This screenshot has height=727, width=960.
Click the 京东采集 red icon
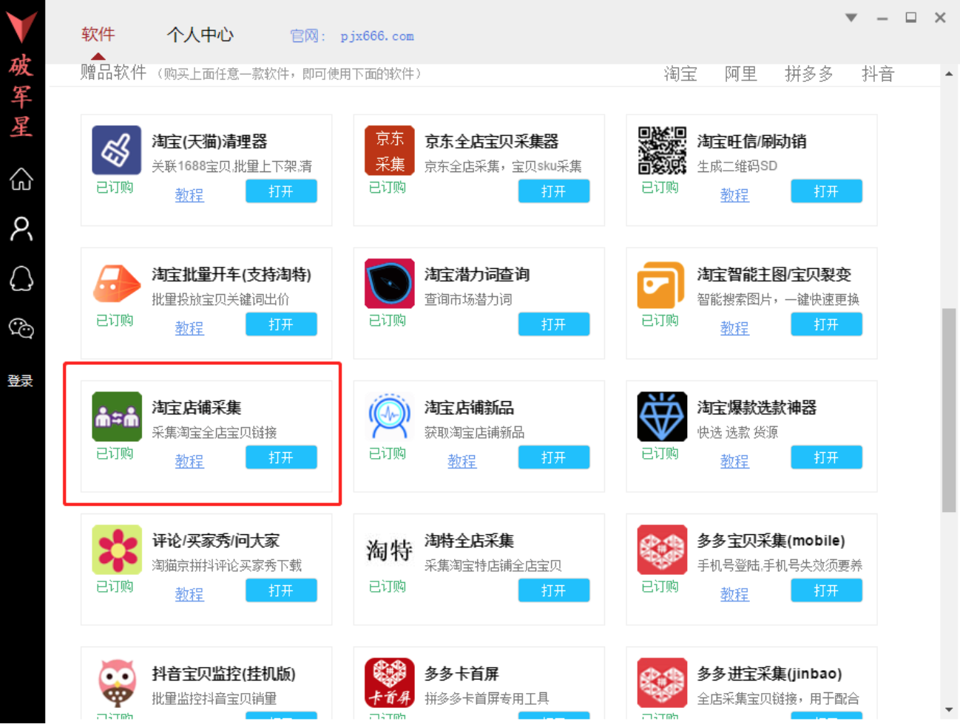(x=389, y=150)
